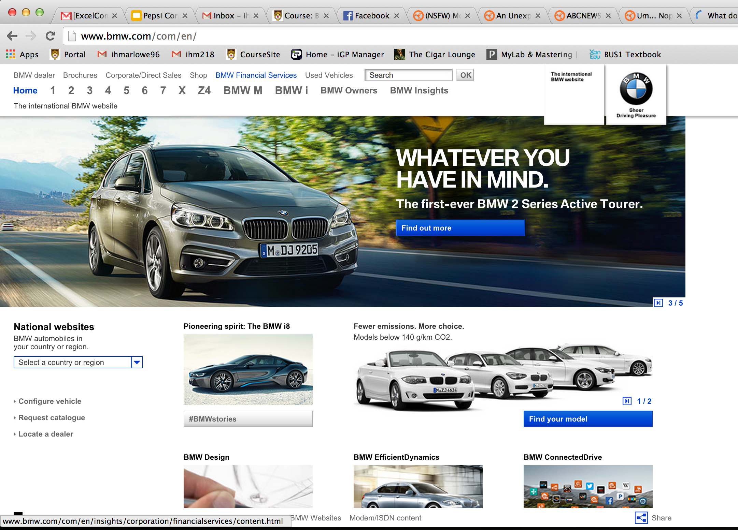Screen dimensions: 738x530
Task: Open the BMW Insights menu
Action: (419, 90)
